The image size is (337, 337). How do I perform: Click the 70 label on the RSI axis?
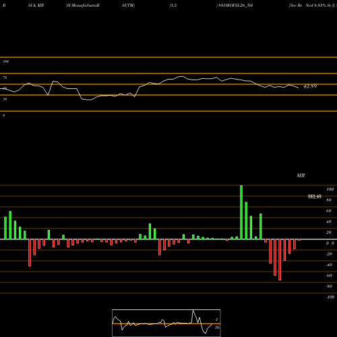coord(5,78)
